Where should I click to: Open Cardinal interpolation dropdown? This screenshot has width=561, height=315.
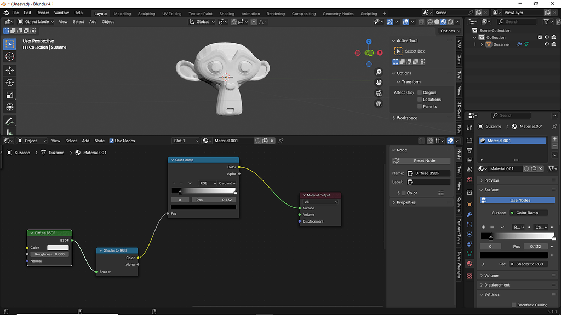pyautogui.click(x=227, y=183)
